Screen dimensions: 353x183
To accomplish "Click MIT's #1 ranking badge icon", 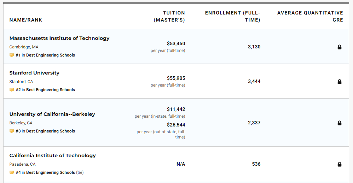I will [x=12, y=55].
